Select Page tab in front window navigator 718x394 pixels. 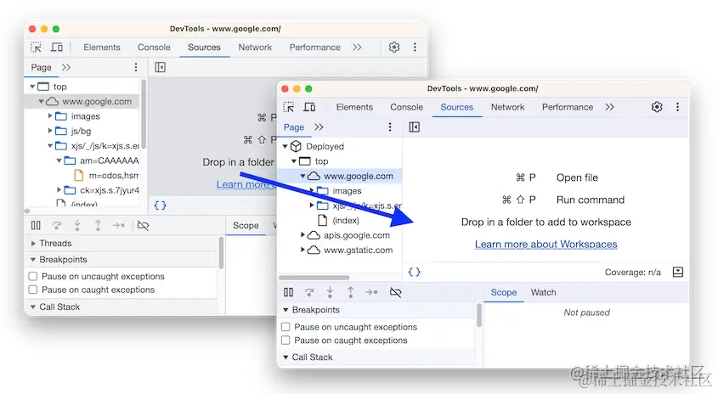(293, 127)
